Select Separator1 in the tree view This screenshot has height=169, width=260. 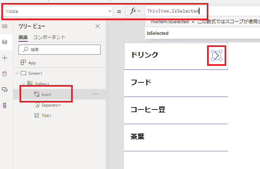tap(51, 105)
